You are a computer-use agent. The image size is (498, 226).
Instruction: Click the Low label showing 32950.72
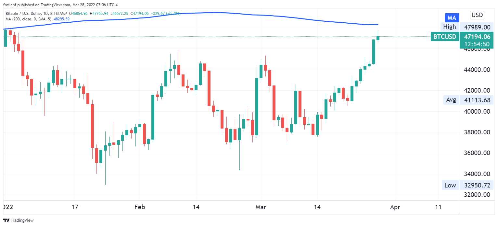point(450,185)
